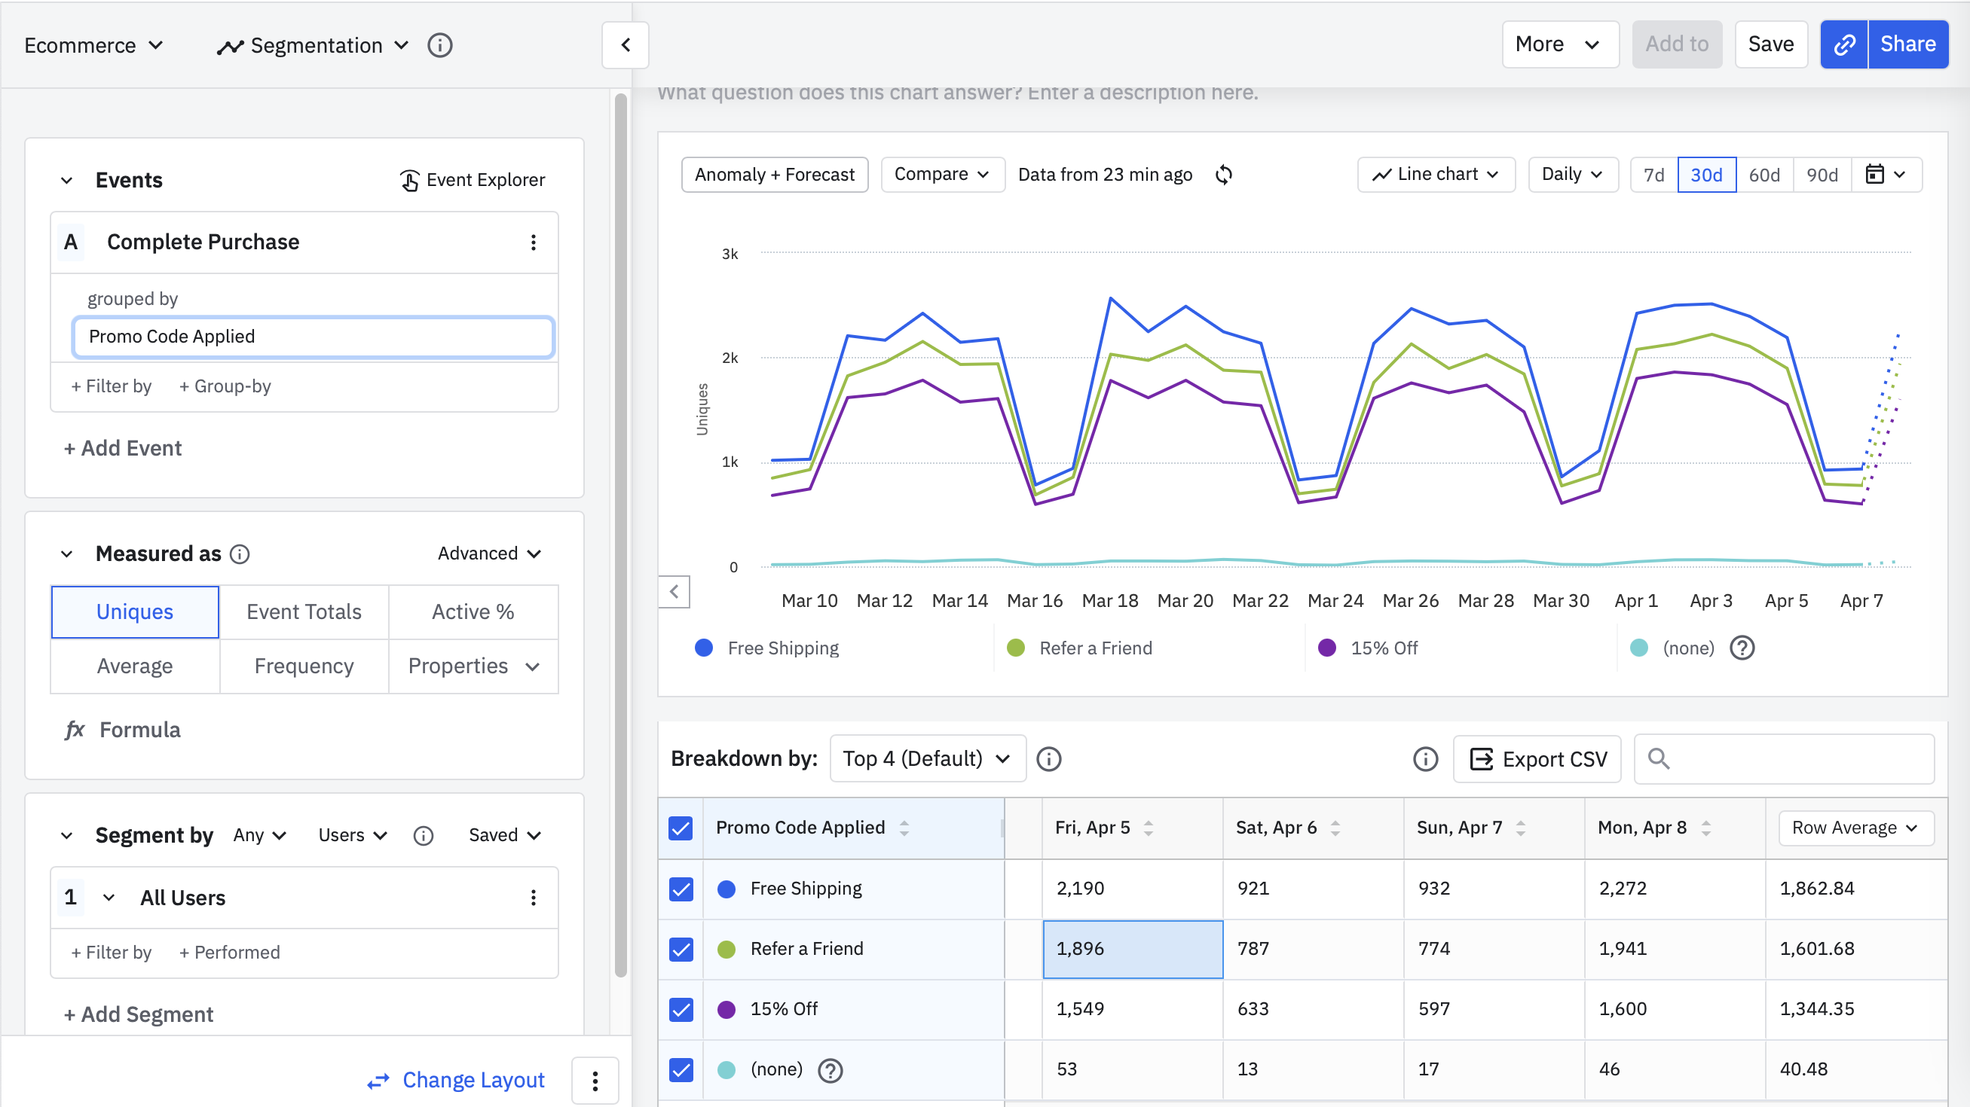Toggle the Refer a Friend row checkbox
The height and width of the screenshot is (1107, 1970).
(x=681, y=949)
